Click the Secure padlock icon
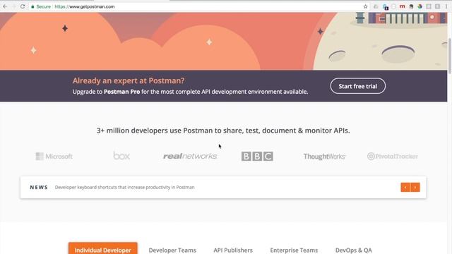 point(32,6)
